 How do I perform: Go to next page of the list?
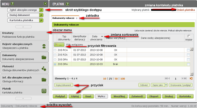[x=182, y=78]
